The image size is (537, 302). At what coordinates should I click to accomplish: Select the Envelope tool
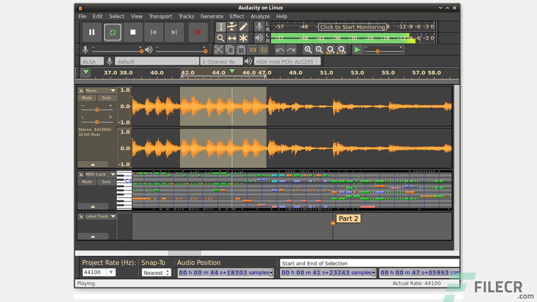point(231,27)
